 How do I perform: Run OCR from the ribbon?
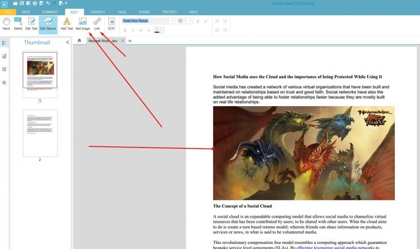(x=111, y=24)
